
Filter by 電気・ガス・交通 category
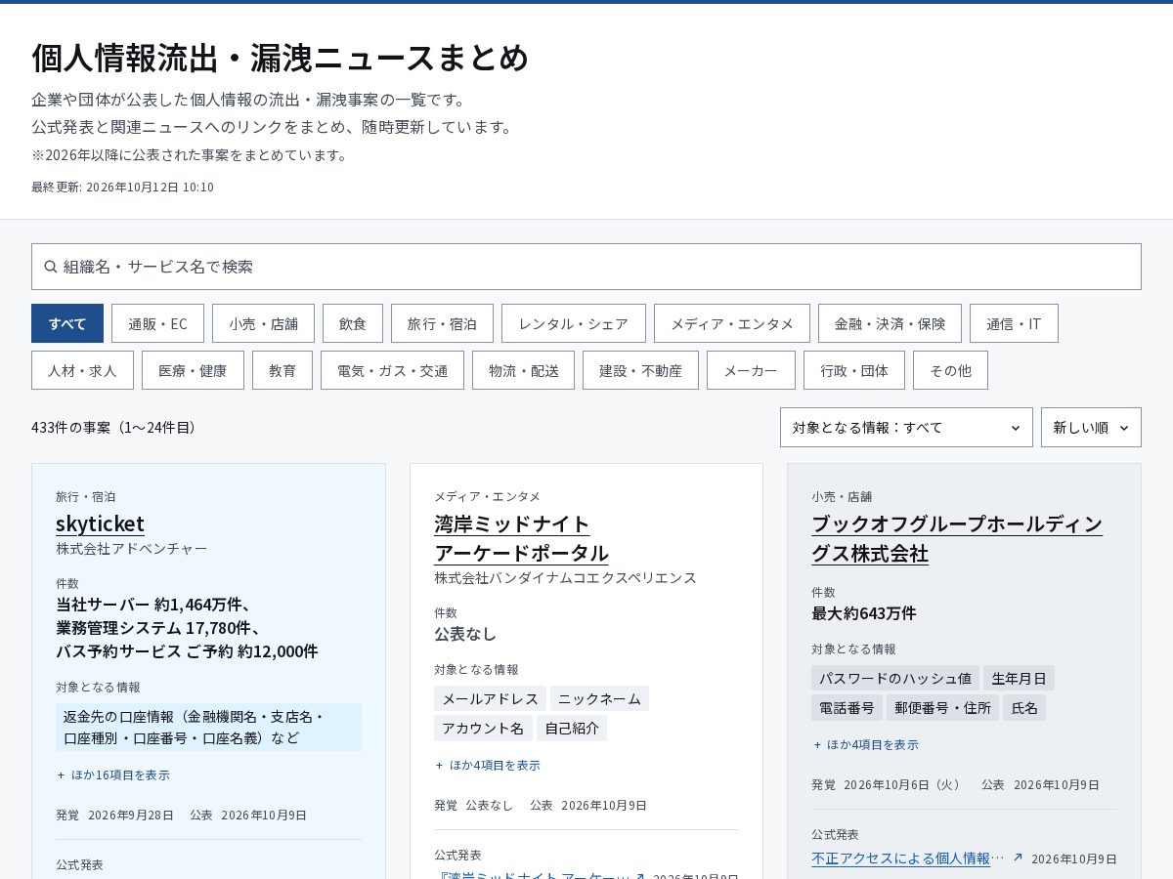click(392, 370)
